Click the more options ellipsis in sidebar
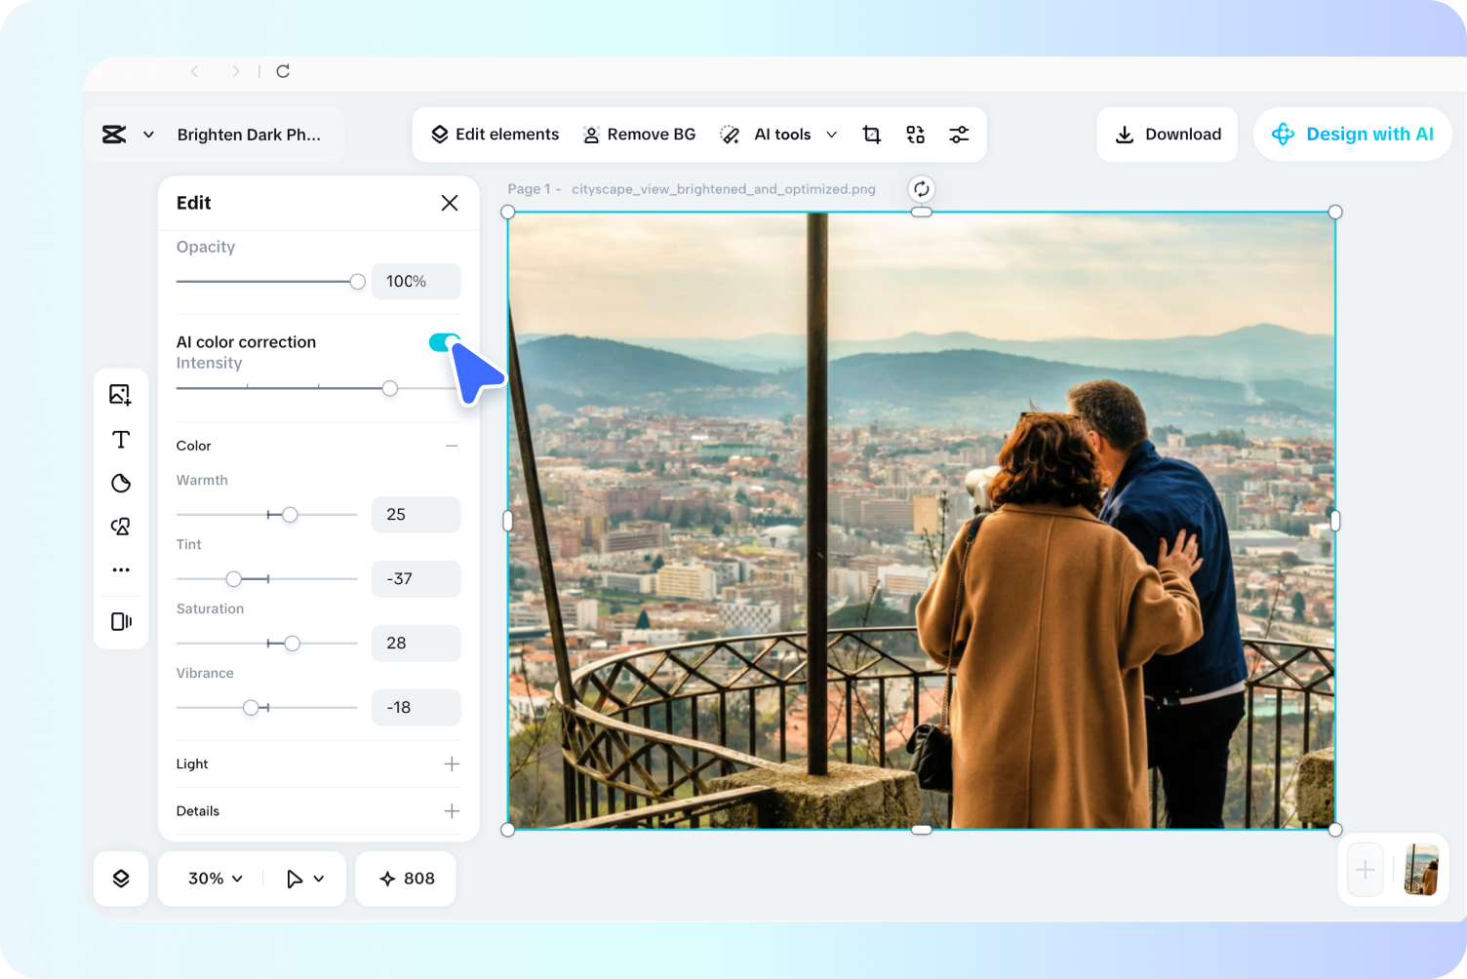The height and width of the screenshot is (979, 1467). (121, 569)
